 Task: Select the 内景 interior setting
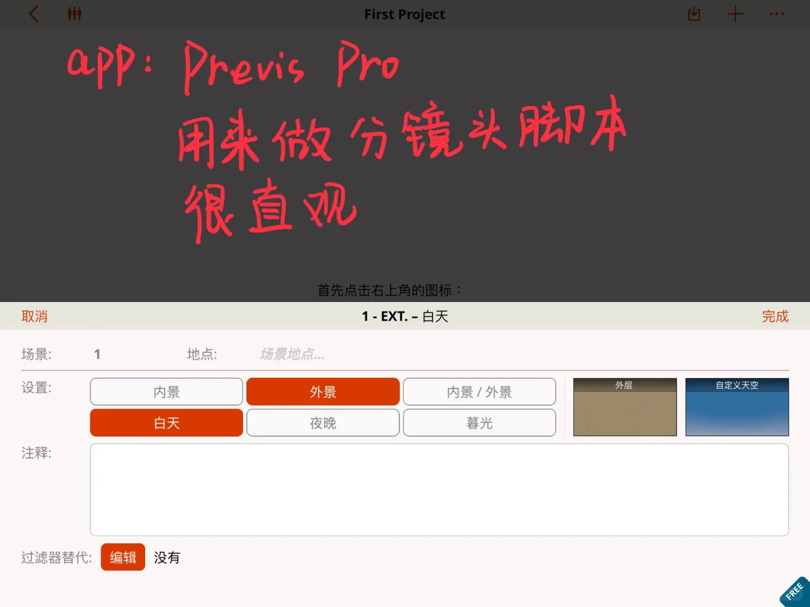(165, 392)
